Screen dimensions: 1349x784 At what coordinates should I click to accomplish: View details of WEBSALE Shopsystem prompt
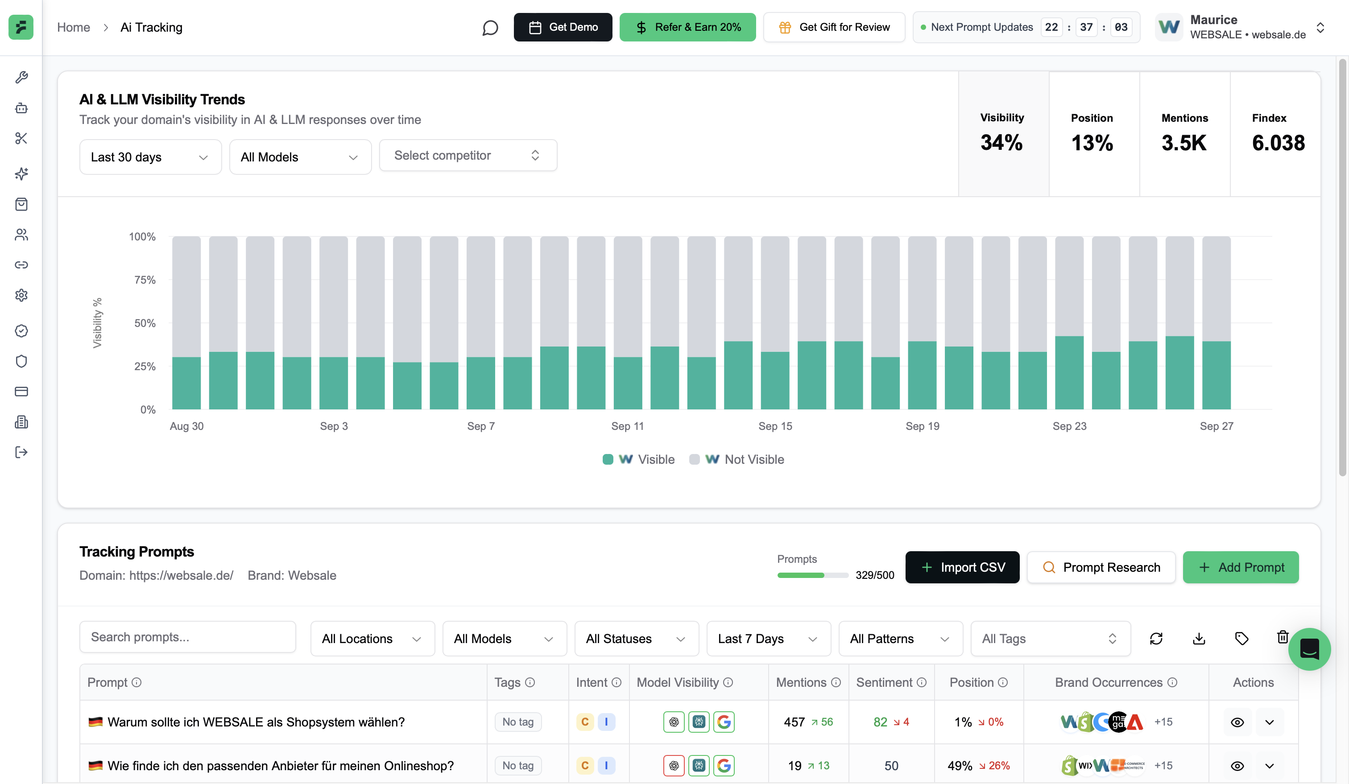[x=1237, y=722]
